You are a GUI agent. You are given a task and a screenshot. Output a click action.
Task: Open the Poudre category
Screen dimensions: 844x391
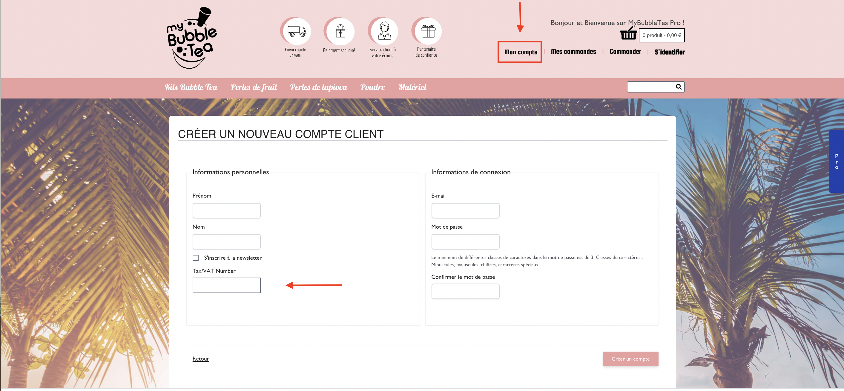372,87
